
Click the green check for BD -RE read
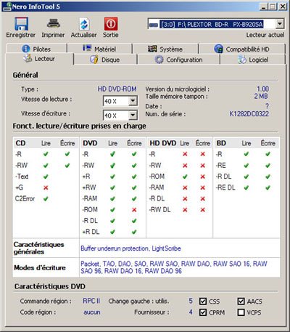point(246,166)
